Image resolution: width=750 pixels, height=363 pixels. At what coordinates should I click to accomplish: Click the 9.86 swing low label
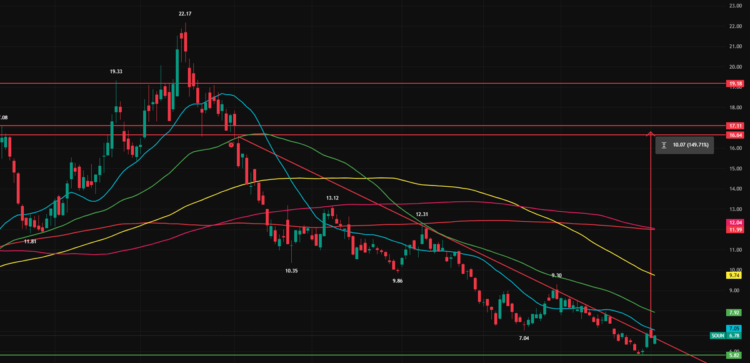[398, 281]
